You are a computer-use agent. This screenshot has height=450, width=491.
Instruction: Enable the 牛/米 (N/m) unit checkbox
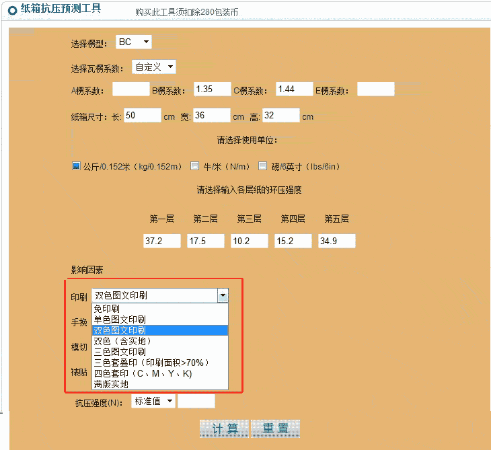pos(195,166)
